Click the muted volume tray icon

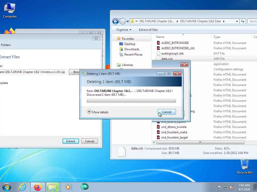tap(232, 187)
